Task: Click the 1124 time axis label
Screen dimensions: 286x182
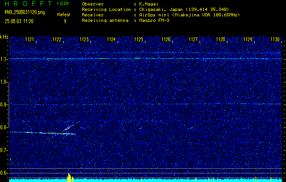Action: pyautogui.click(x=111, y=39)
